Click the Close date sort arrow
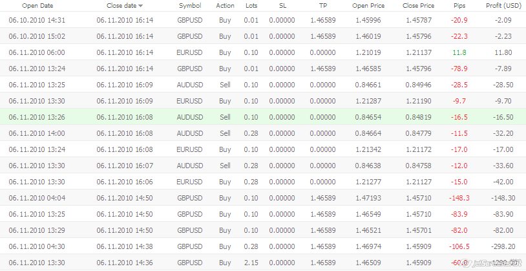The width and height of the screenshot is (526, 271). coord(140,6)
